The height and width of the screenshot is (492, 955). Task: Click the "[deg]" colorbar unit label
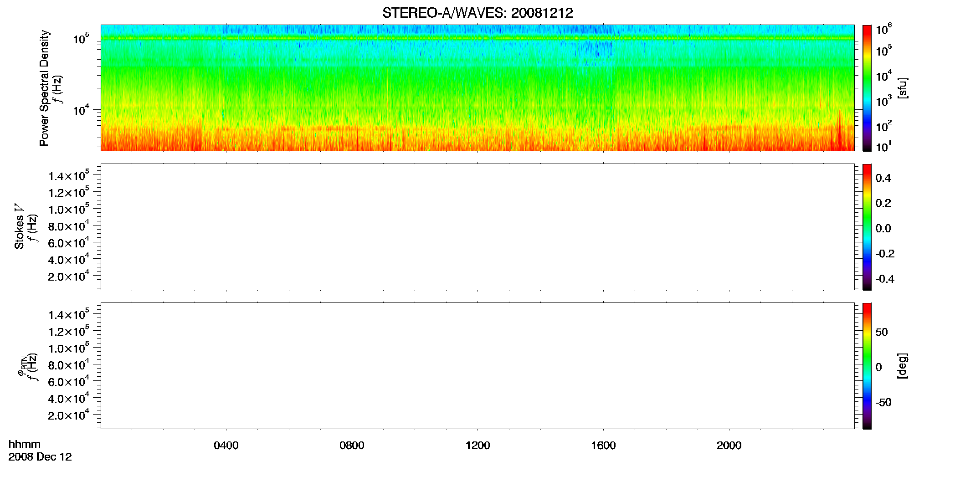click(x=903, y=366)
